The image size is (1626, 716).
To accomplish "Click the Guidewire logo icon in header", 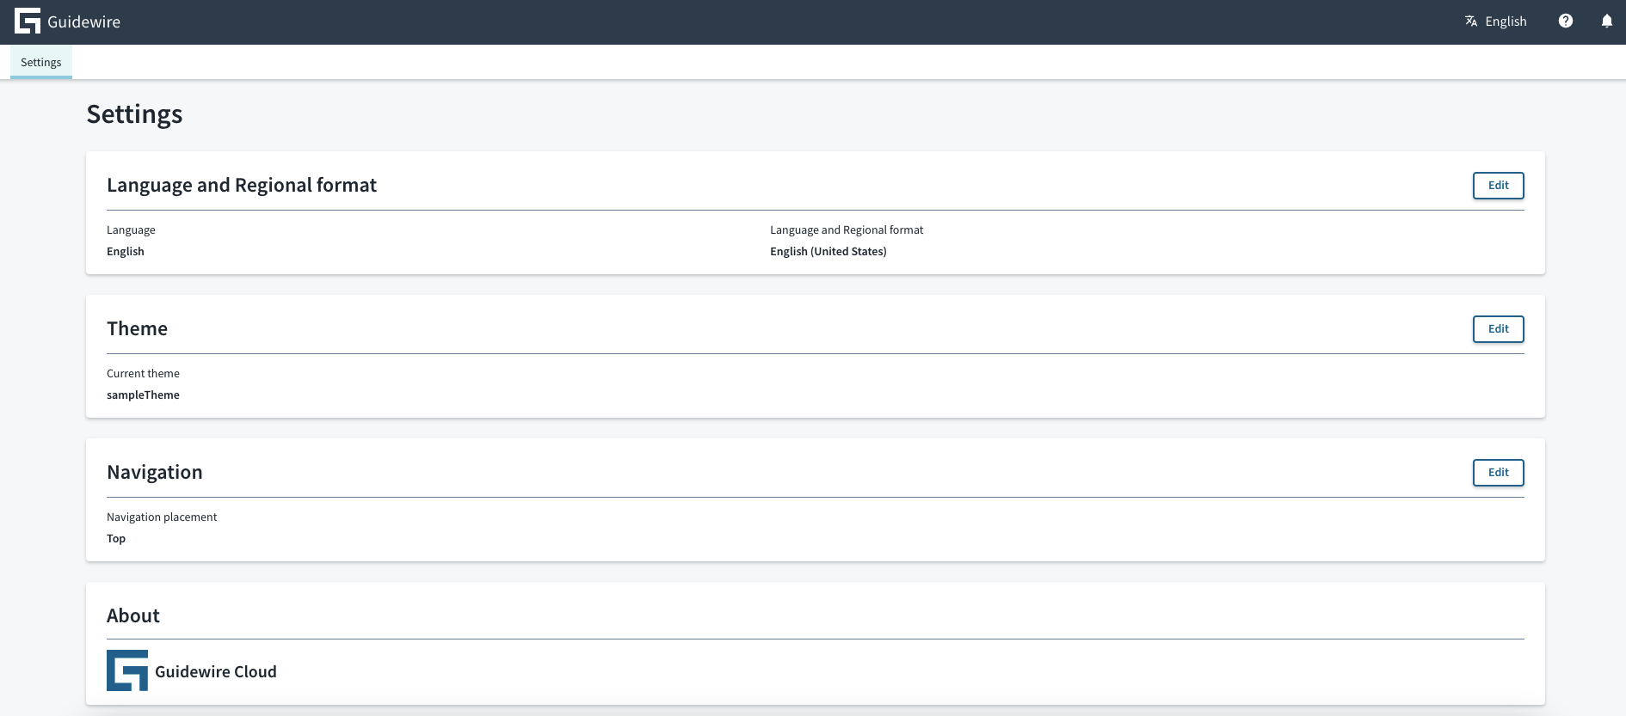I will [x=28, y=21].
